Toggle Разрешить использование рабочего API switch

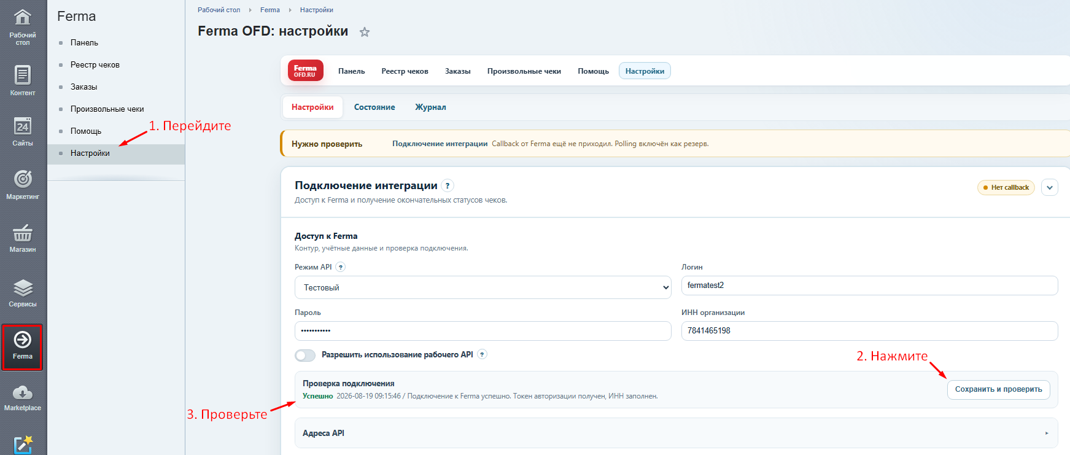point(305,355)
